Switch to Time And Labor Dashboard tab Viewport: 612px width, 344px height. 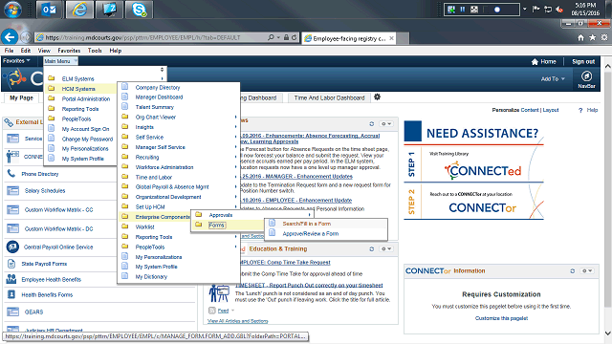coord(329,97)
